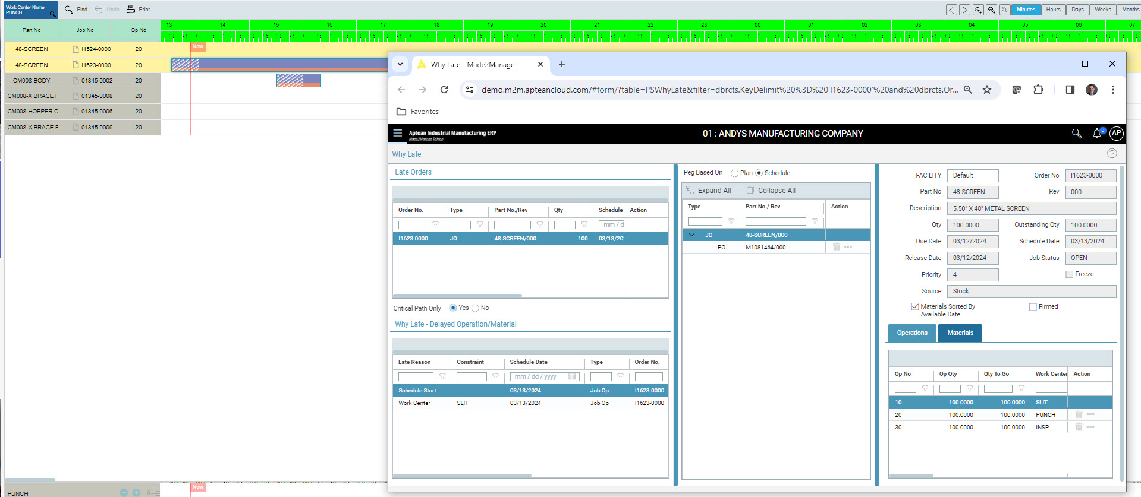
Task: Click Expand All in the peg tree
Action: (x=709, y=191)
